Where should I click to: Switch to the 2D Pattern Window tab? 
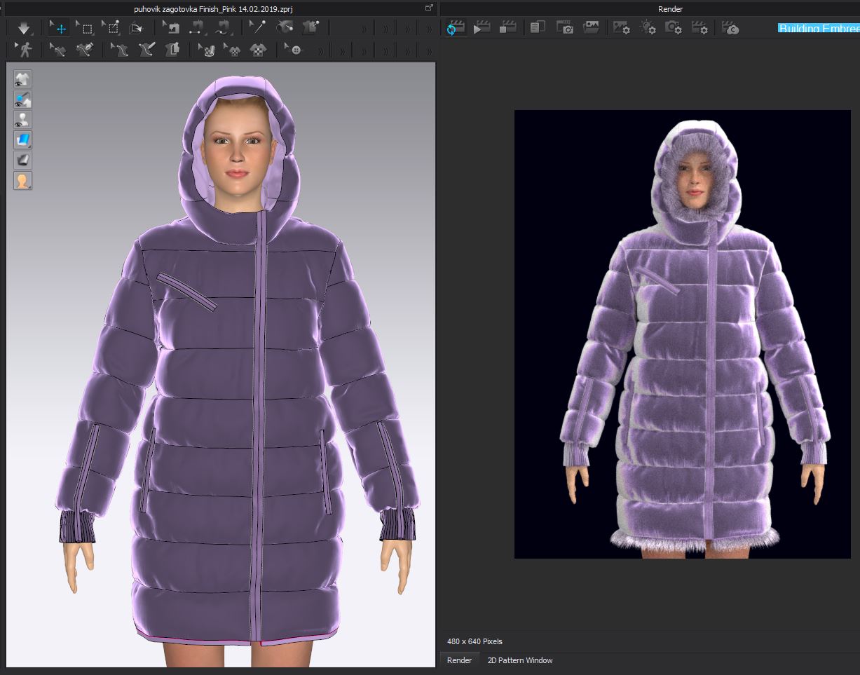click(519, 660)
